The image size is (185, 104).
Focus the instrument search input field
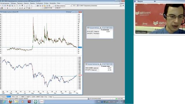(68, 6)
